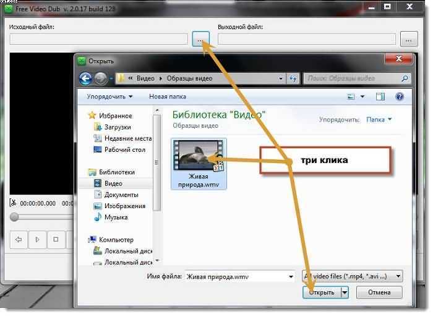Image resolution: width=433 pixels, height=316 pixels.
Task: Click the Библиотека "Видео" heading
Action: 219,115
